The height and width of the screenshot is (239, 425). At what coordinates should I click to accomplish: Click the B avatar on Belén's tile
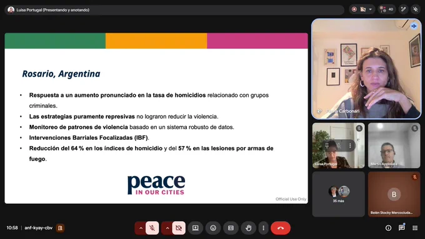point(394,194)
